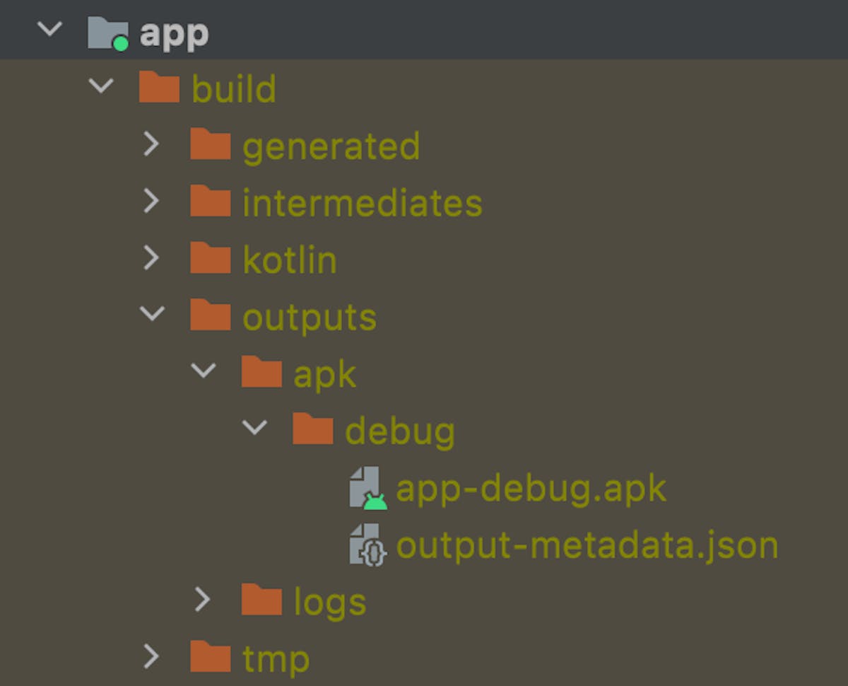Click the kotlin folder icon

point(210,259)
